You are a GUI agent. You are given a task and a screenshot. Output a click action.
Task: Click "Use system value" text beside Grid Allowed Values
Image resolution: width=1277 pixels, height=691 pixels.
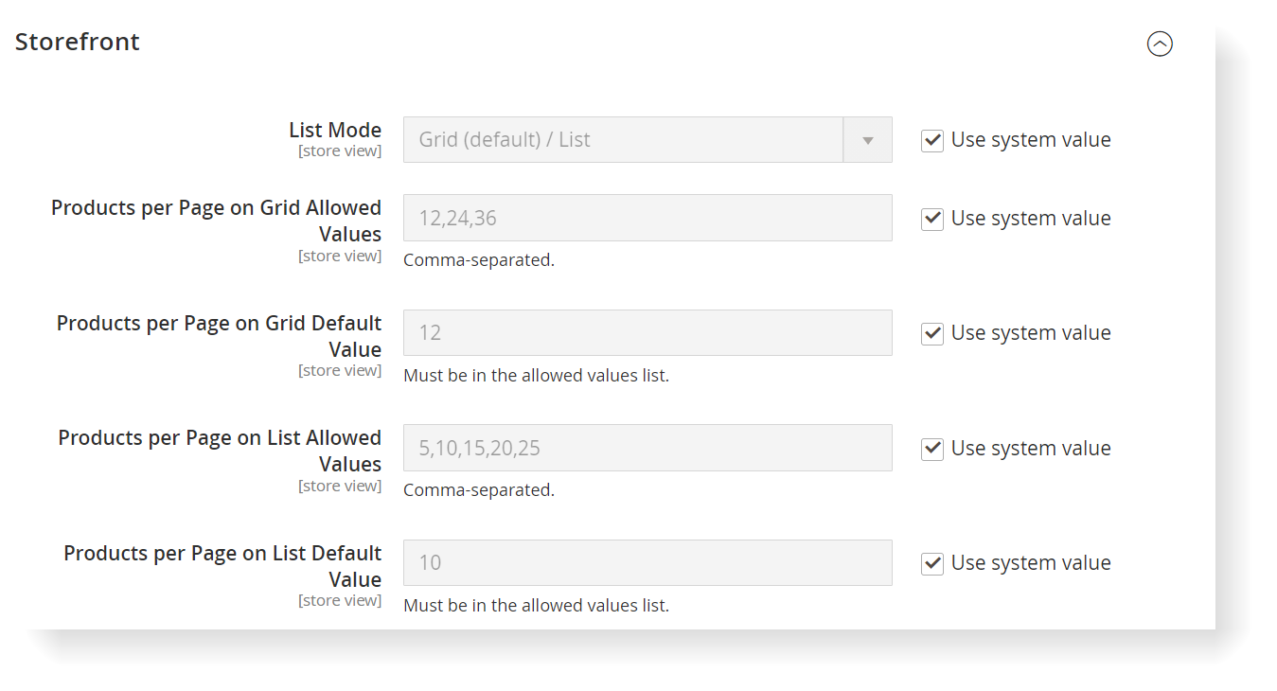pos(1030,219)
